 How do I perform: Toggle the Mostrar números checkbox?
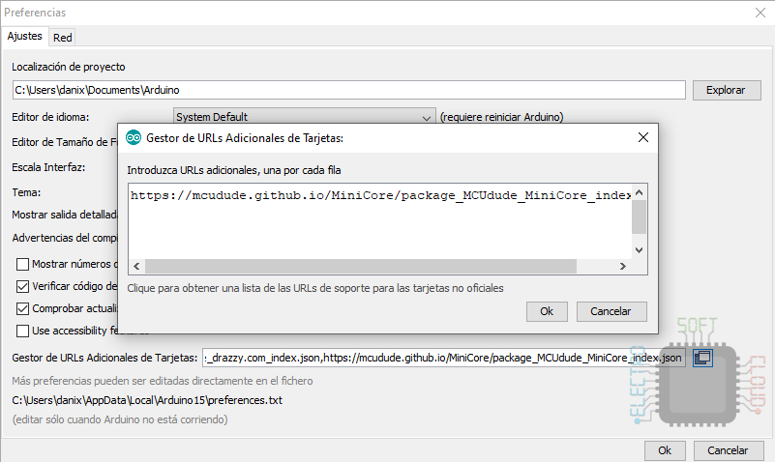(x=22, y=264)
